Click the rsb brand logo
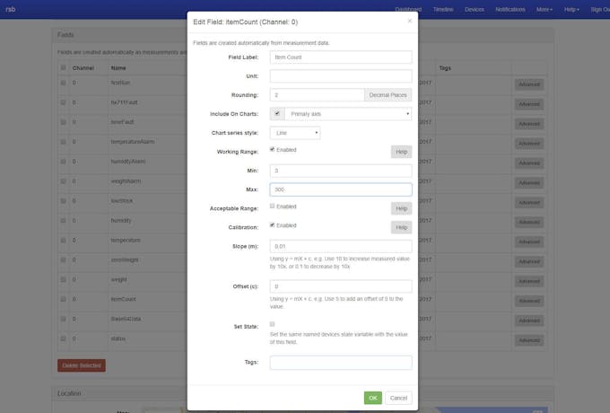This screenshot has height=413, width=610. [x=11, y=9]
